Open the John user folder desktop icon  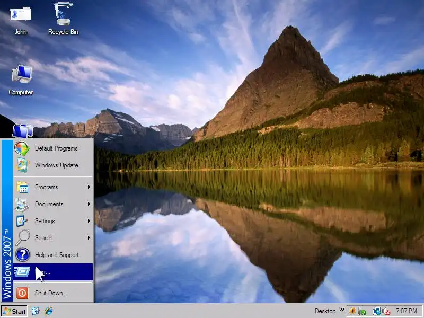tap(21, 21)
